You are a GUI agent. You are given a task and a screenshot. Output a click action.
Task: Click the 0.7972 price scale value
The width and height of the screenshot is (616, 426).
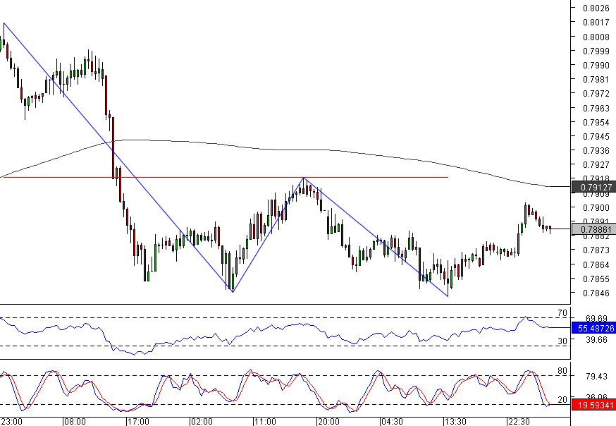[596, 94]
